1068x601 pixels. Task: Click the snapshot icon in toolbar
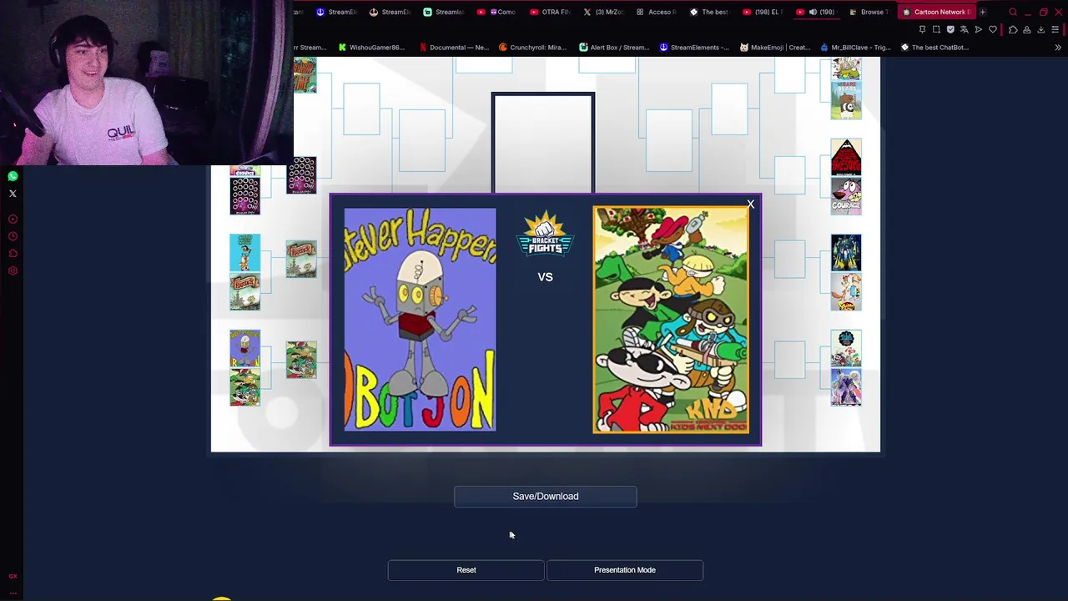936,30
